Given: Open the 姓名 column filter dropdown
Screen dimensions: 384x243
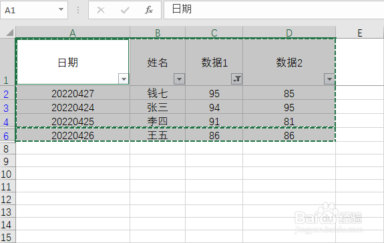Looking at the screenshot, I should [179, 79].
